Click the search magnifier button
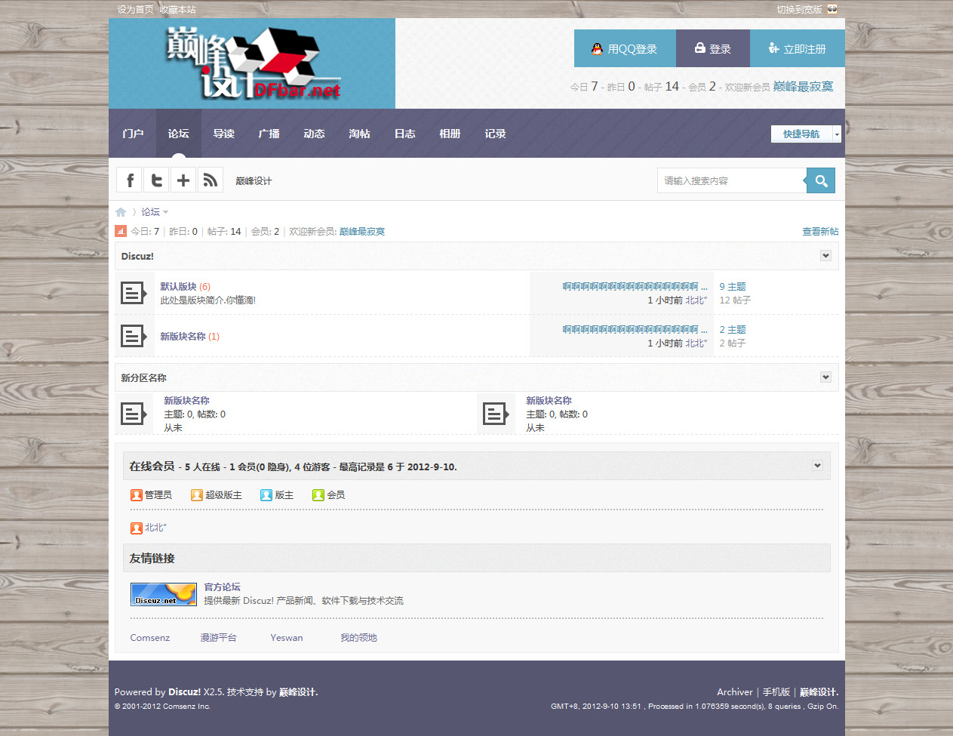 (821, 180)
